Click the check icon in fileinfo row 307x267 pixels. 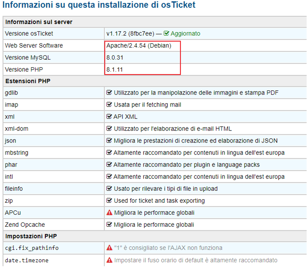click(x=109, y=188)
